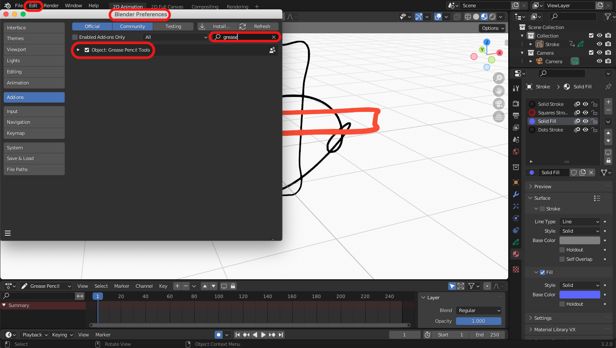Check Enabled Add-ons Only
Image resolution: width=616 pixels, height=348 pixels.
pos(75,37)
